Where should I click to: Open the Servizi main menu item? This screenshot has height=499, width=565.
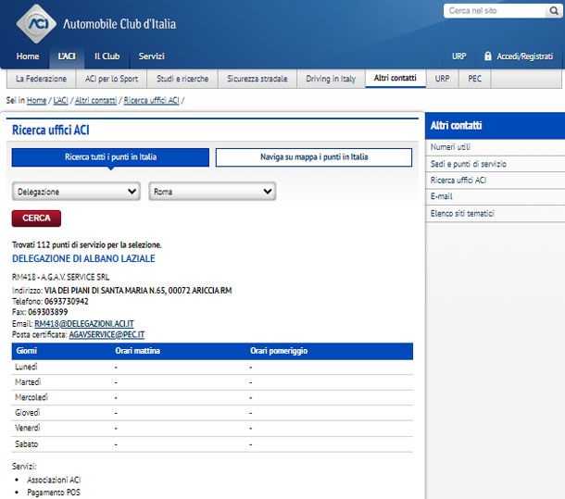(151, 56)
